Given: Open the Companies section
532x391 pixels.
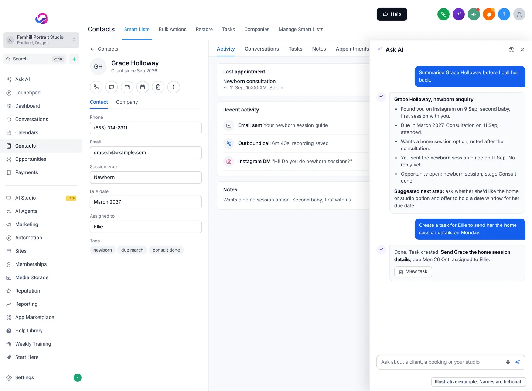Looking at the screenshot, I should tap(257, 30).
